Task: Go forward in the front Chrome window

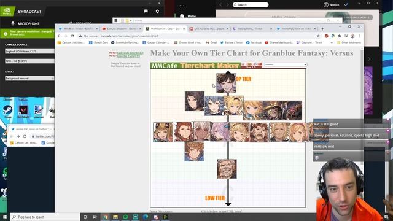Action: pos(66,36)
